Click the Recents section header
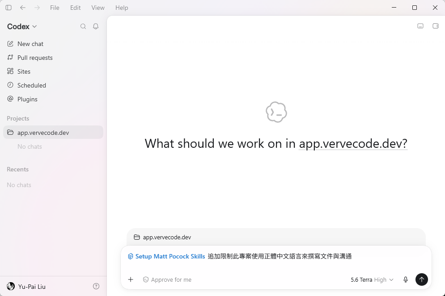This screenshot has height=296, width=445. (x=17, y=169)
